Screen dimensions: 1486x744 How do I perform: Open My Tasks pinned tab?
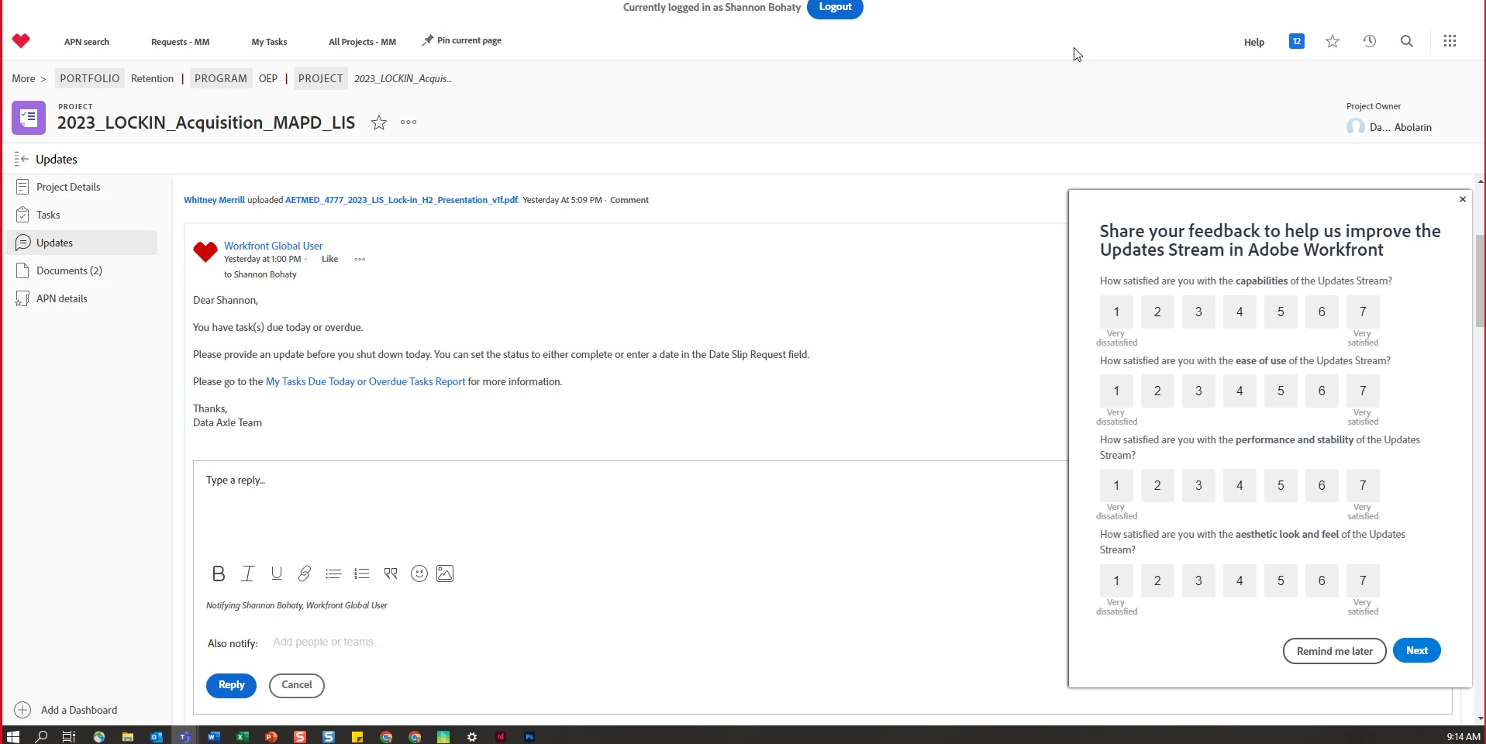(269, 42)
